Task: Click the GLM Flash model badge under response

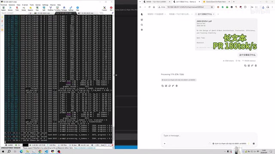Action: click(x=179, y=80)
